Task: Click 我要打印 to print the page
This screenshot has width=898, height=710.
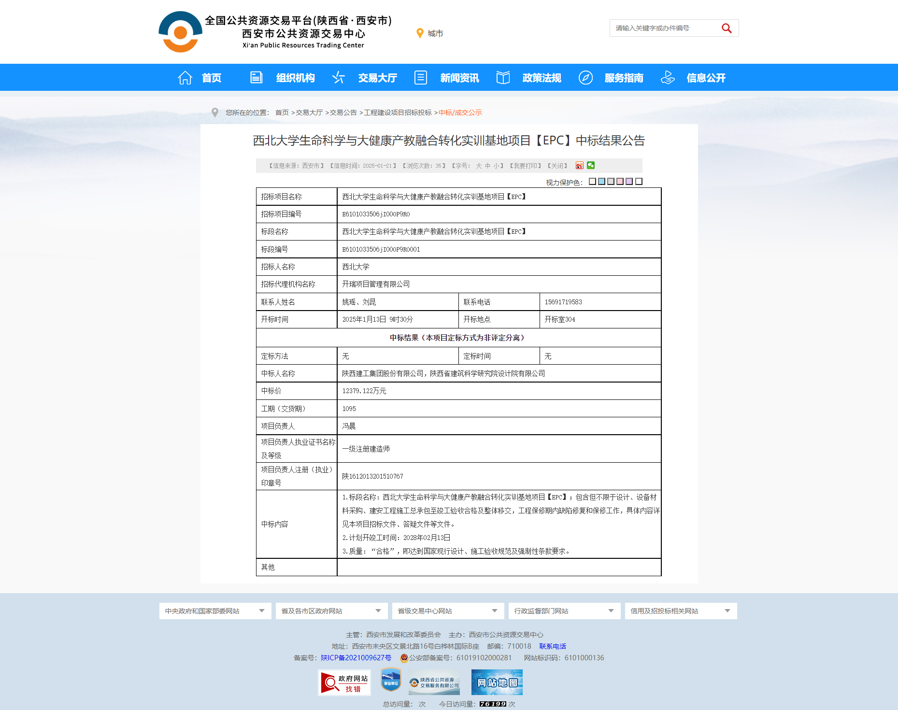Action: pos(527,166)
